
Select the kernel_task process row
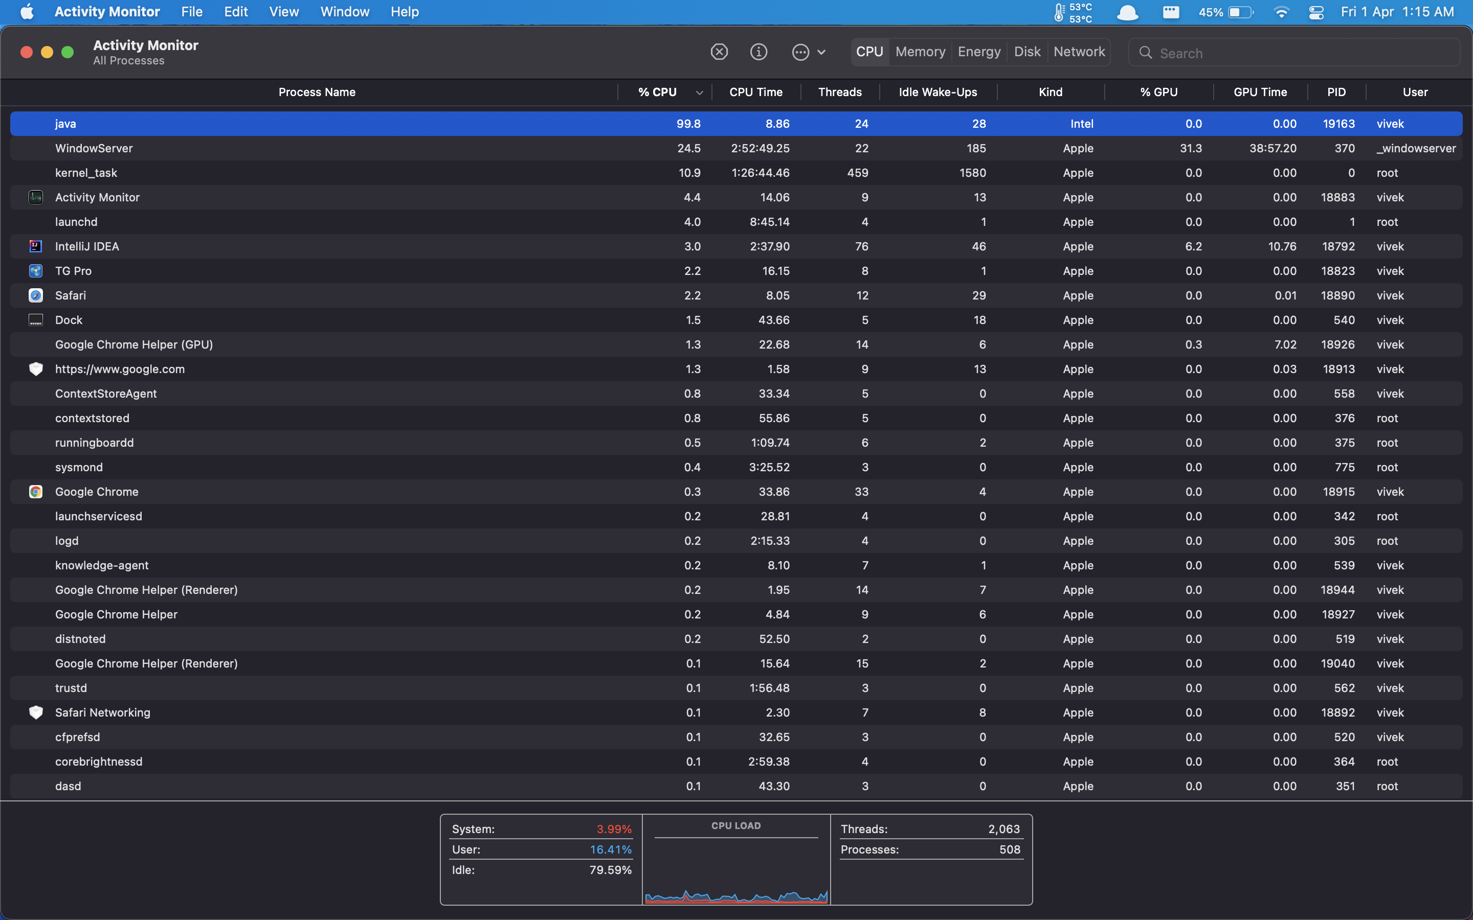[736, 173]
